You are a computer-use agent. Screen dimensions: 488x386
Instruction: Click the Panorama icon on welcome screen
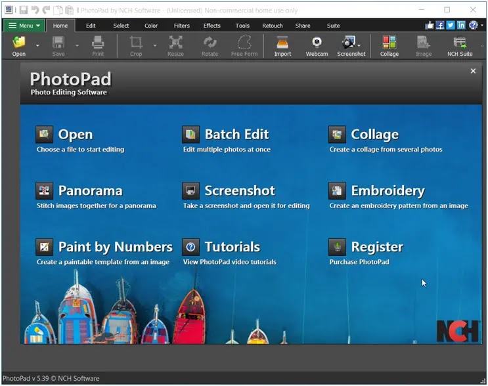tap(44, 190)
